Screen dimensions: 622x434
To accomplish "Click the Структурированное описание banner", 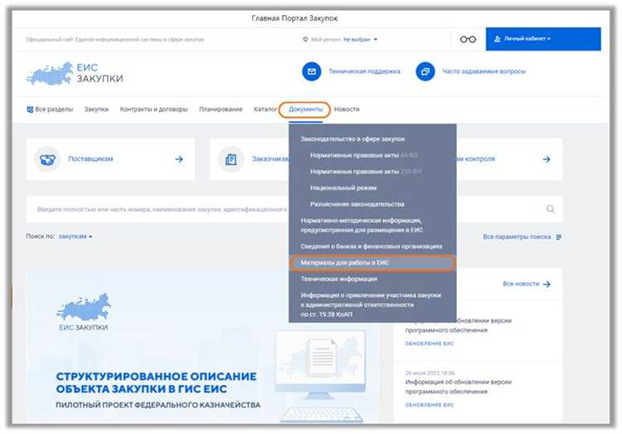I will tap(202, 348).
